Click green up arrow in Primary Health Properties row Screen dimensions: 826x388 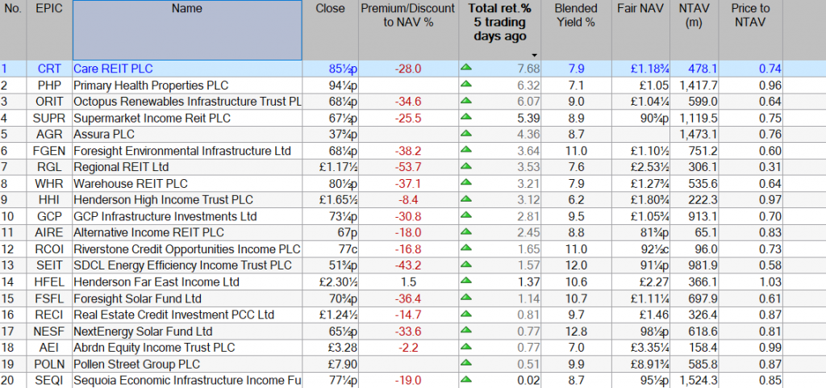click(465, 84)
